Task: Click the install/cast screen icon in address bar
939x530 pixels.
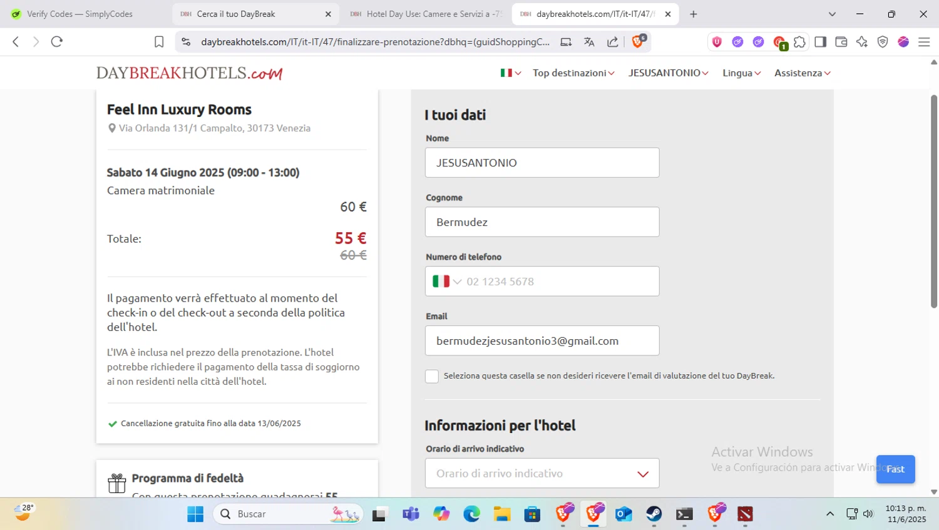Action: click(566, 42)
